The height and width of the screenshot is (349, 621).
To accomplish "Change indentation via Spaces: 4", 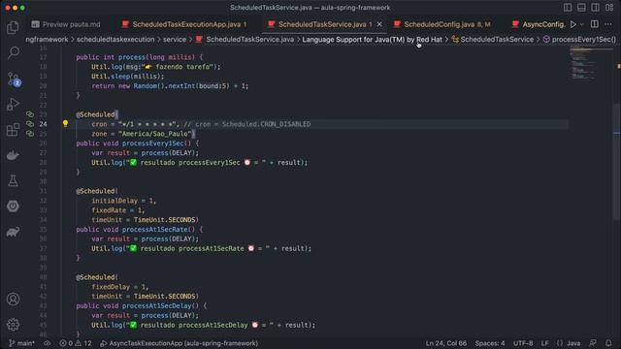I will (490, 343).
